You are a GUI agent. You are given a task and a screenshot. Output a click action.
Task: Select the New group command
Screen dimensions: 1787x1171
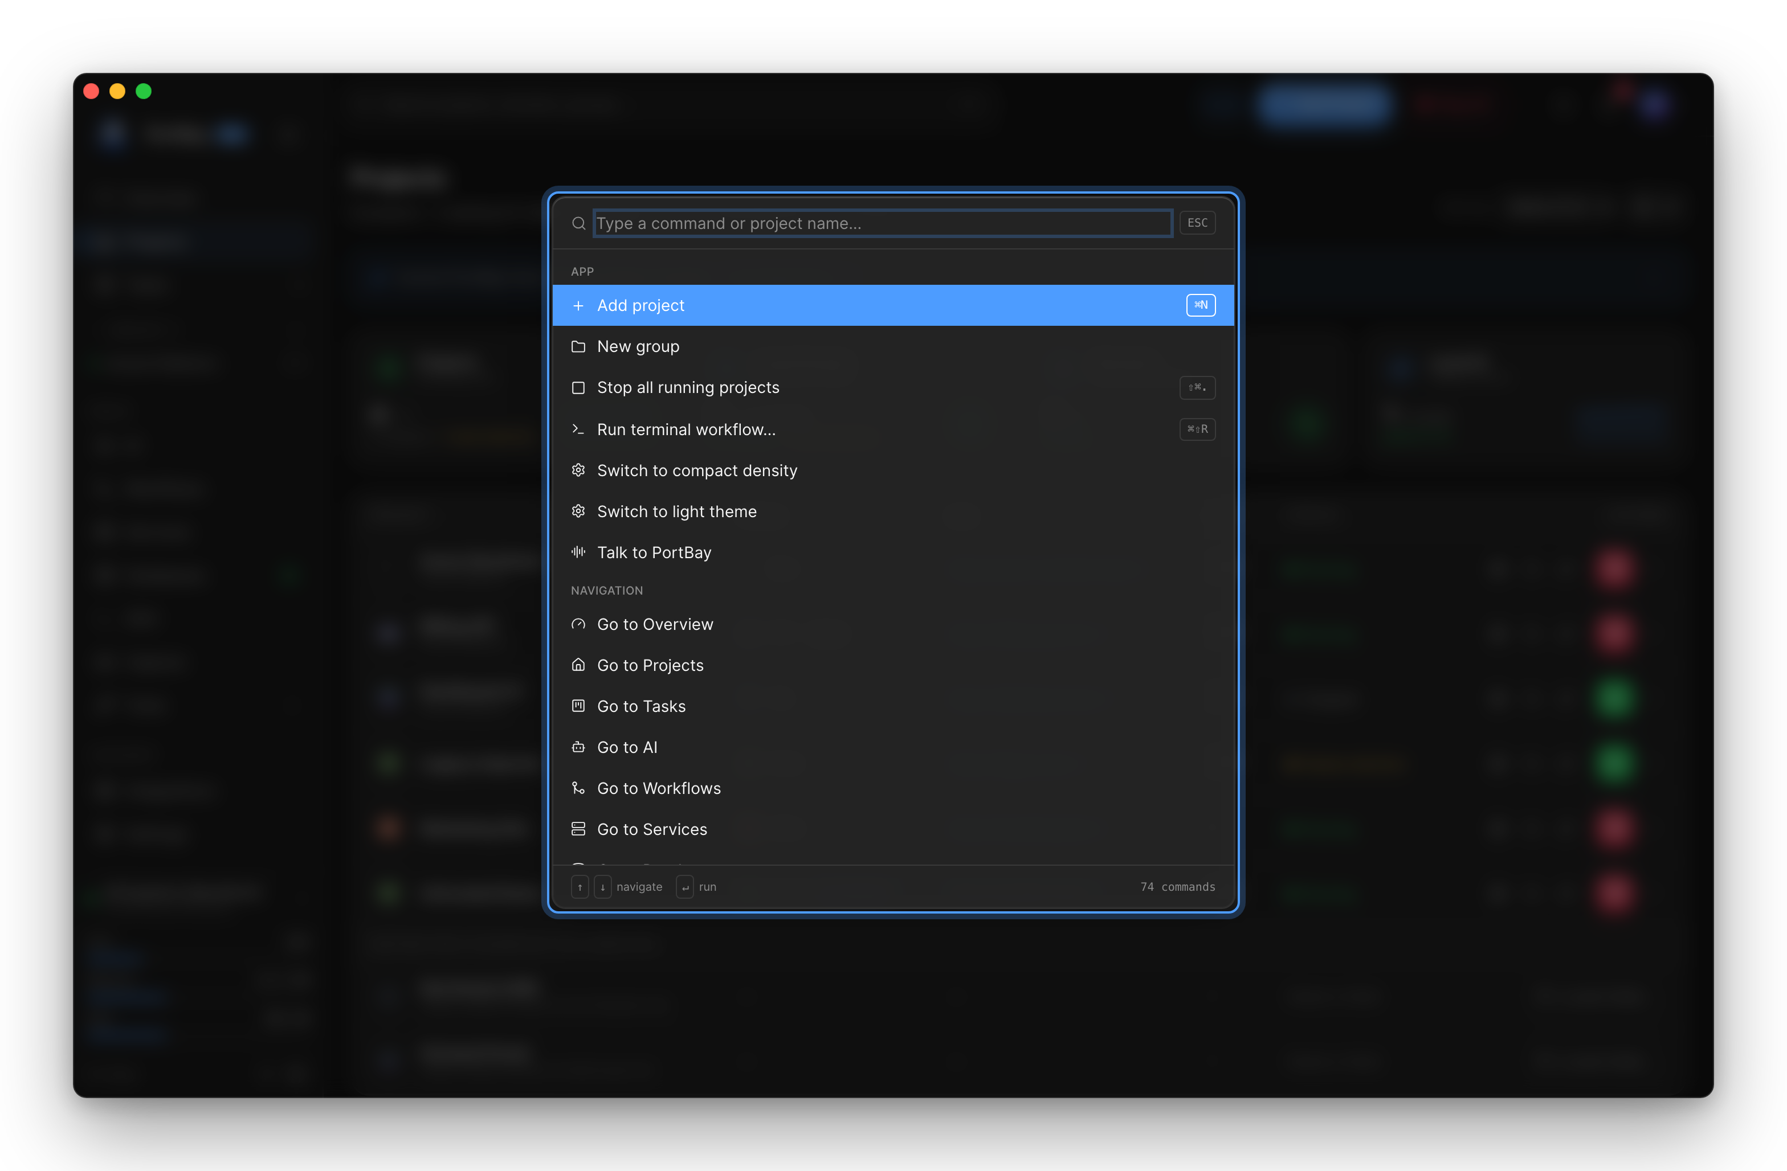(x=893, y=347)
